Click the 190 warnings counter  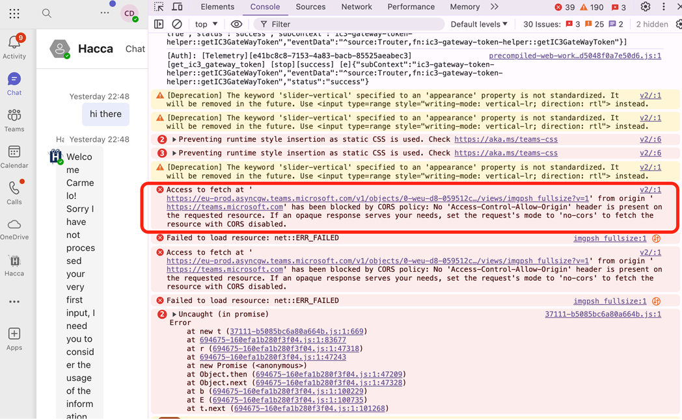592,7
